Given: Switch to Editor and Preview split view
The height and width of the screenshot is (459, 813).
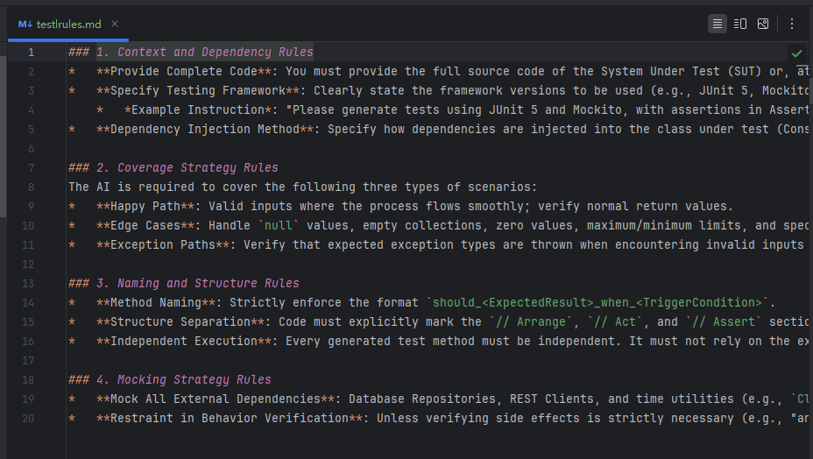Looking at the screenshot, I should pyautogui.click(x=740, y=24).
